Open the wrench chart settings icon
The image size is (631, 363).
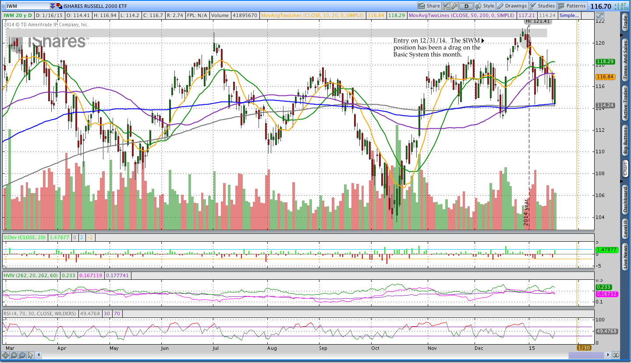pos(454,6)
